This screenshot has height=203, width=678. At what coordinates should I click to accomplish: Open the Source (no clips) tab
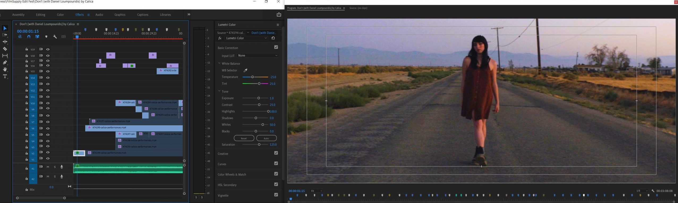[x=358, y=8]
